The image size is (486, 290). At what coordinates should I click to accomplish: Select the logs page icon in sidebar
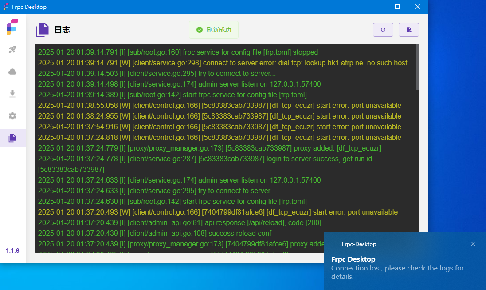[x=12, y=138]
